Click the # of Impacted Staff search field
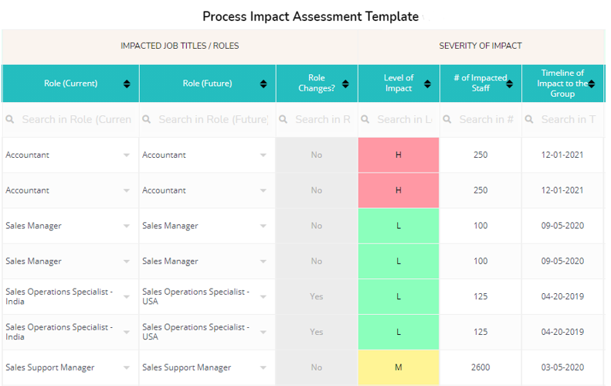This screenshot has width=611, height=386. pyautogui.click(x=486, y=120)
